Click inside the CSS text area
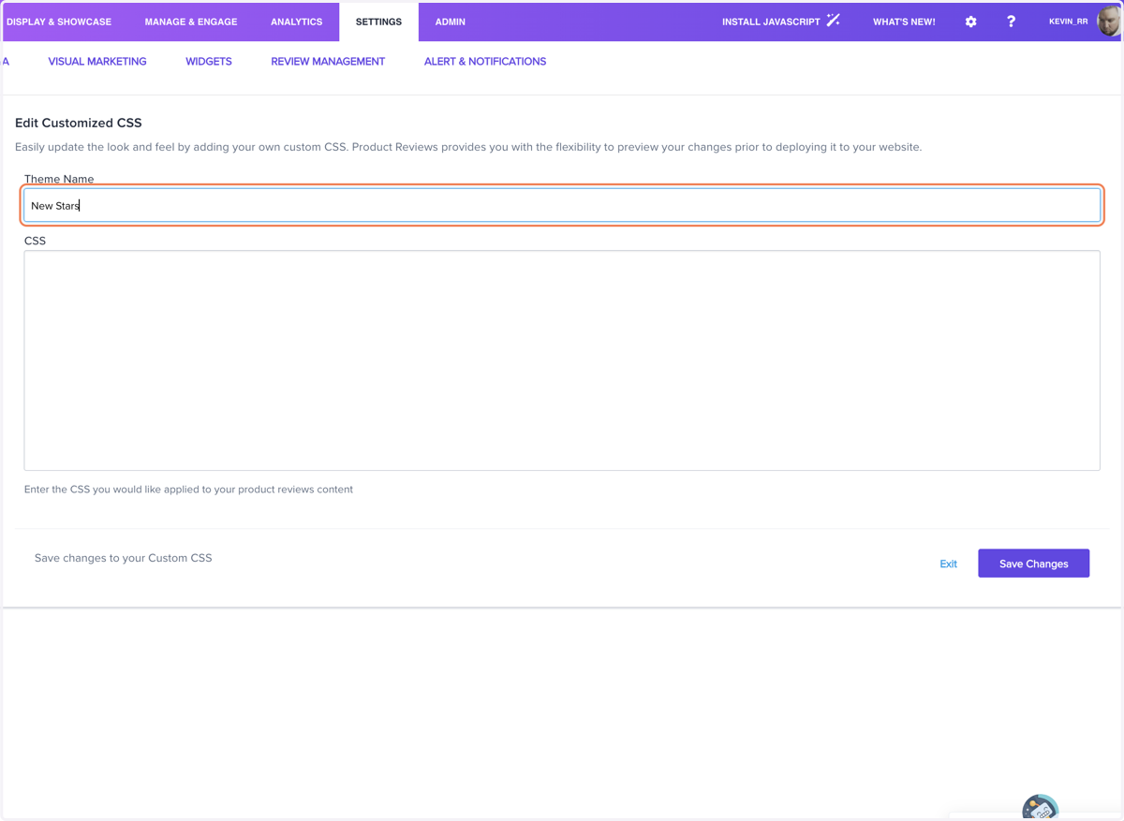This screenshot has width=1124, height=821. [562, 360]
